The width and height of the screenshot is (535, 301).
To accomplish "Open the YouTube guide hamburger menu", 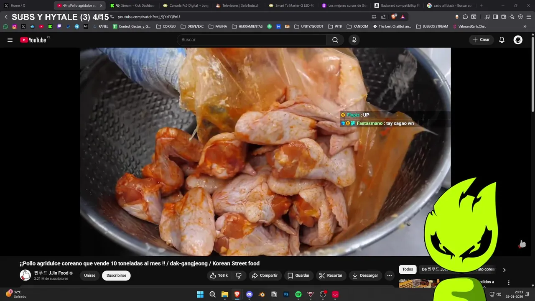I will [x=10, y=40].
